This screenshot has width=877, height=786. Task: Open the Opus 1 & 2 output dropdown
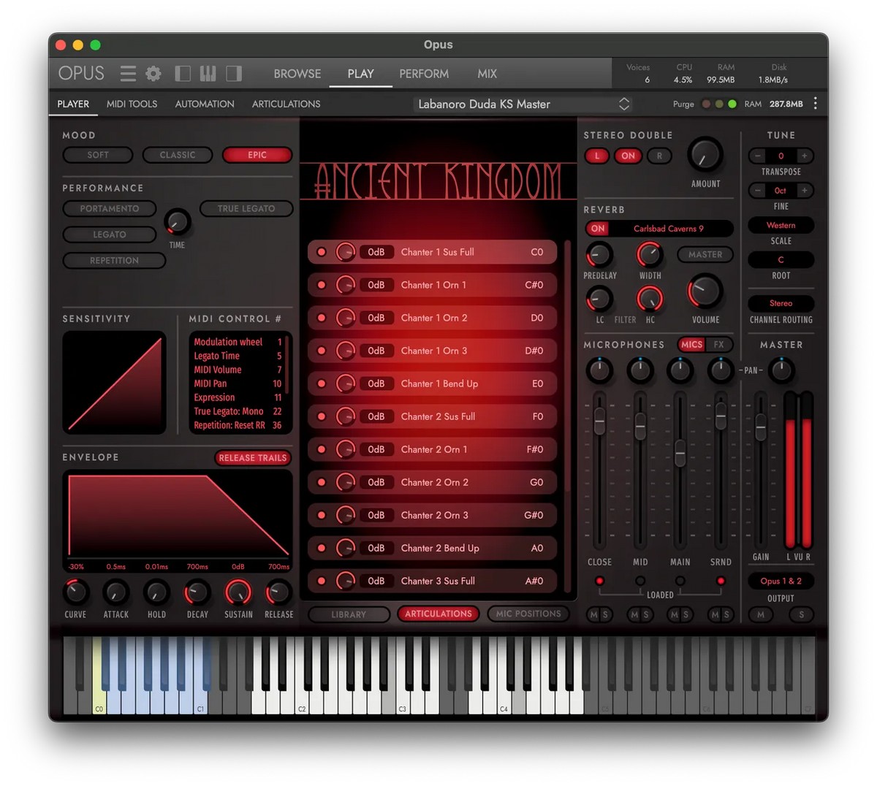pyautogui.click(x=781, y=581)
